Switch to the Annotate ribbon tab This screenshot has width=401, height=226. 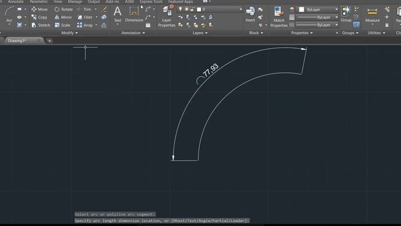pyautogui.click(x=16, y=1)
